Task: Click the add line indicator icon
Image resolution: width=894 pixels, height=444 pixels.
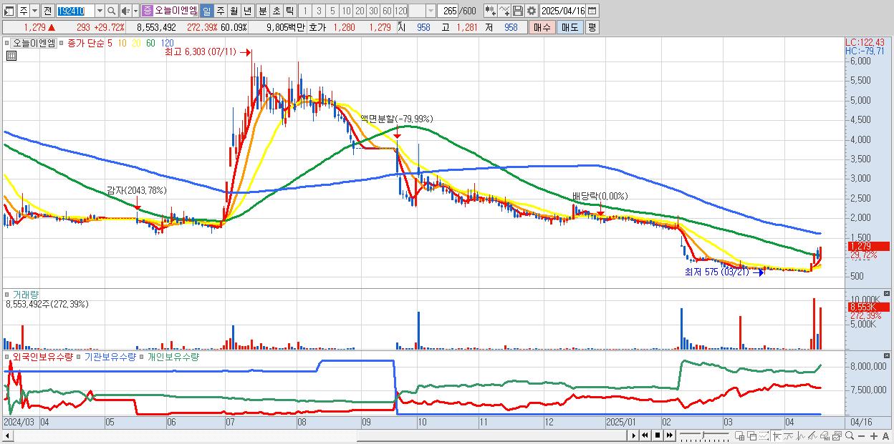Action: 504,11
